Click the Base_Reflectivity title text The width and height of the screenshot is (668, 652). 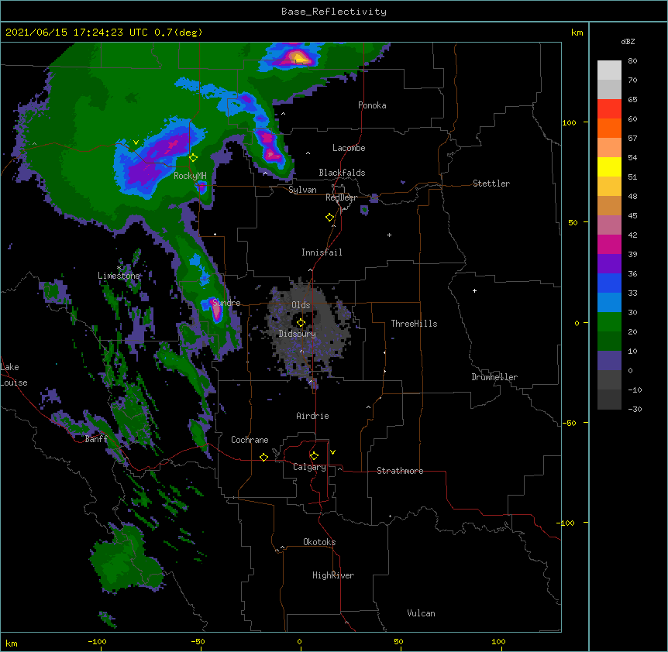pos(334,12)
